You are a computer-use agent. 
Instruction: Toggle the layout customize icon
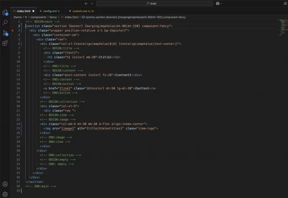tap(285, 3)
